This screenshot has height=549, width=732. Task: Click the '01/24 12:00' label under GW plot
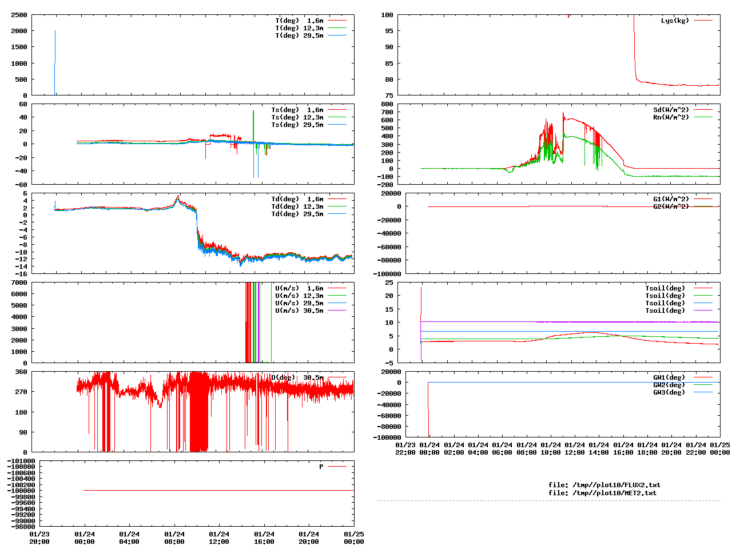click(575, 448)
